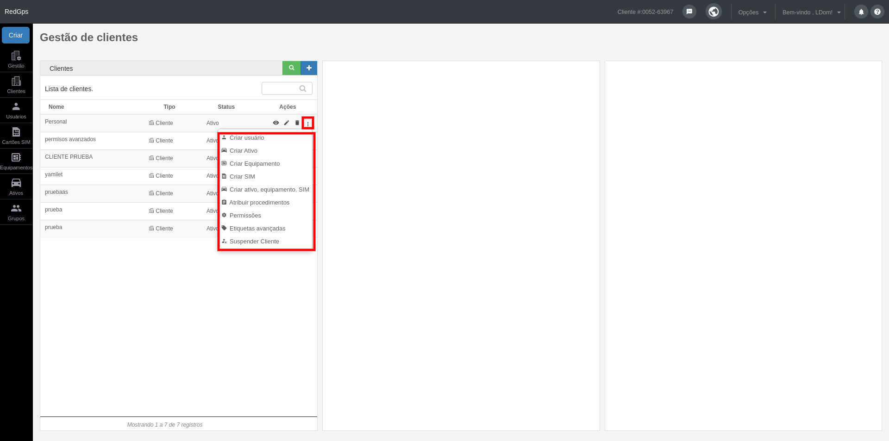This screenshot has width=889, height=441.
Task: Sort the list by the Tipo column header
Action: point(169,107)
